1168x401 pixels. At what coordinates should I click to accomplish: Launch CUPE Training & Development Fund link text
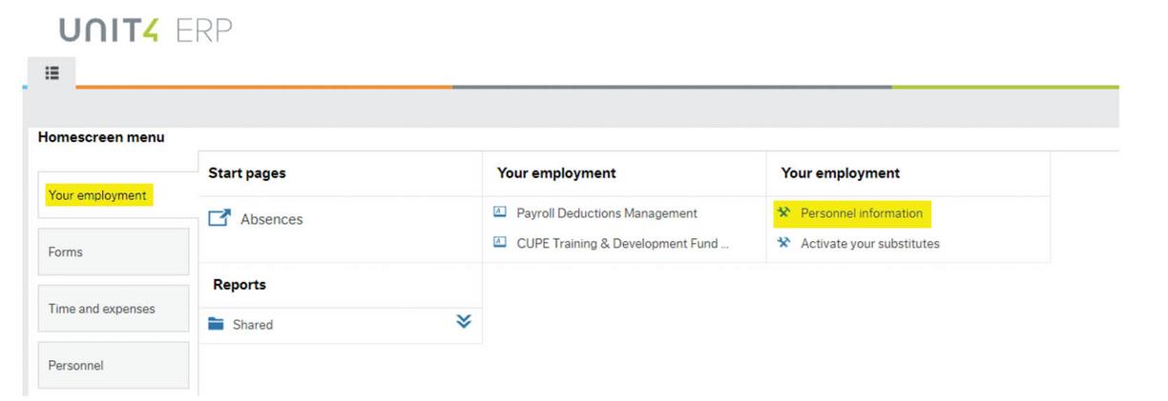[622, 243]
